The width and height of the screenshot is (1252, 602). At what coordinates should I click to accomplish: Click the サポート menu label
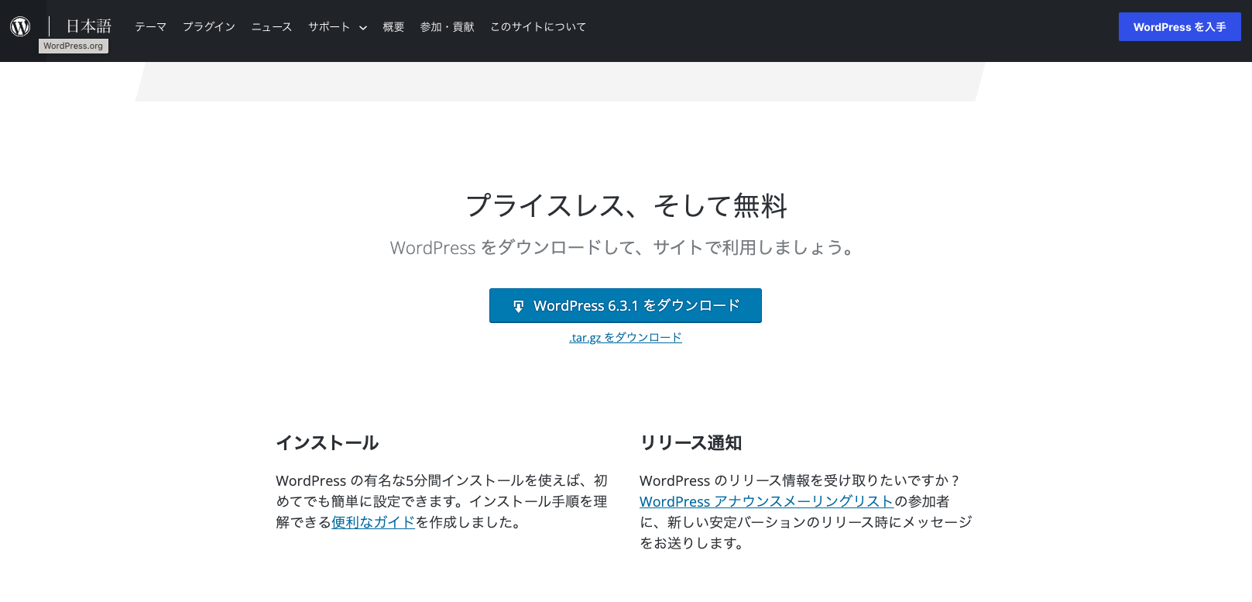[x=329, y=27]
